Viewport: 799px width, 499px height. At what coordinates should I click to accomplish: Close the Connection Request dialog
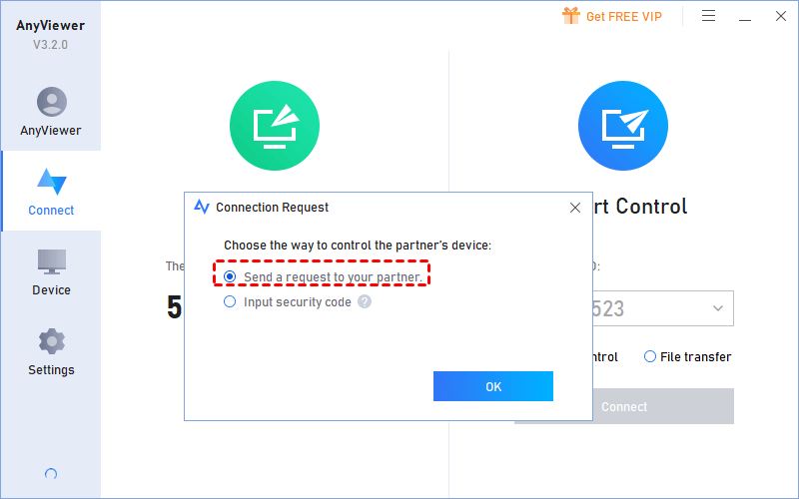575,208
